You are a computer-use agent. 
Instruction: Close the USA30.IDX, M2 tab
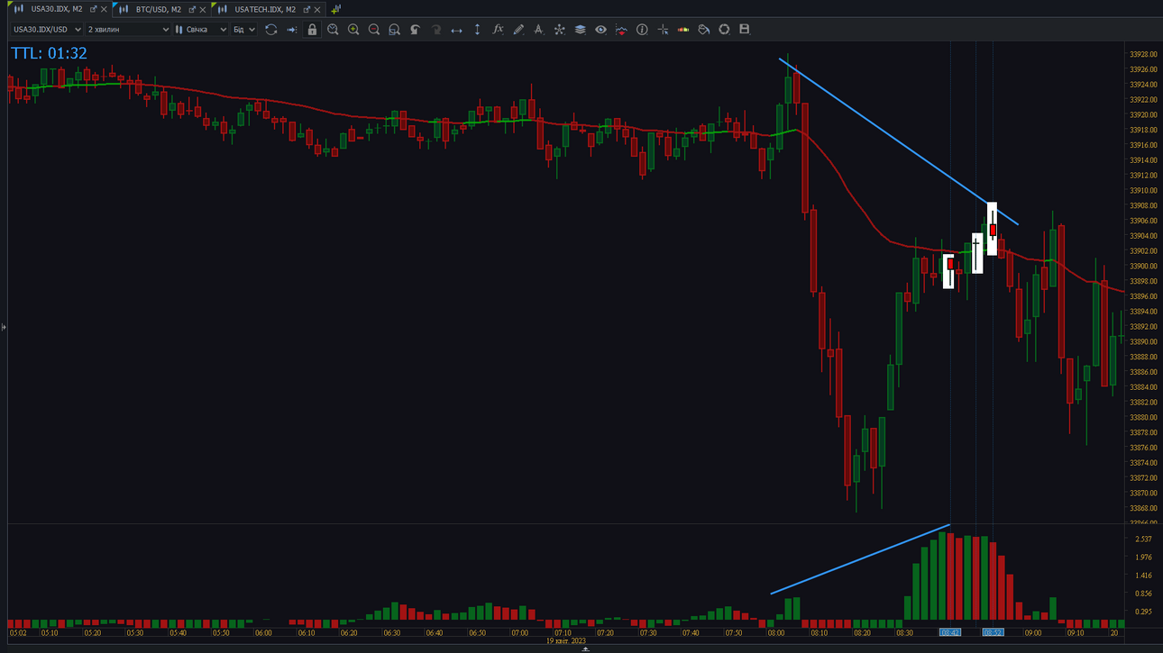104,10
